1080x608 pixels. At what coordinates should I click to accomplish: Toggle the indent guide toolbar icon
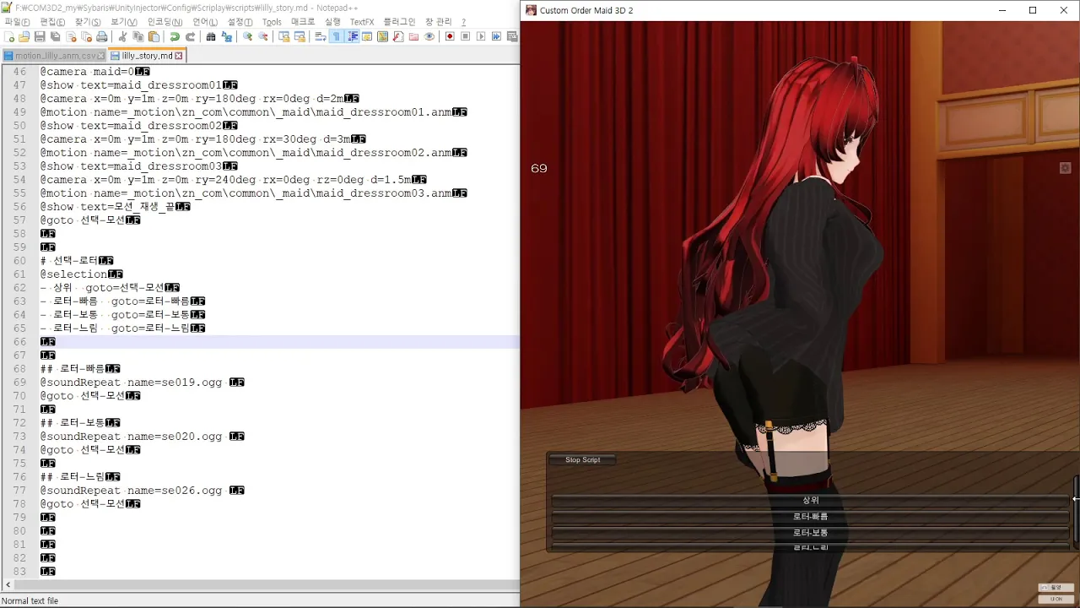352,36
